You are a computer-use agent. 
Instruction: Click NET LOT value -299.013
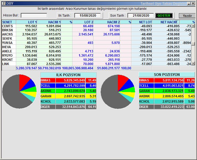click(x=145, y=47)
